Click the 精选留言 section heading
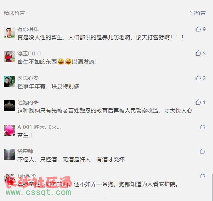 pos(14,13)
